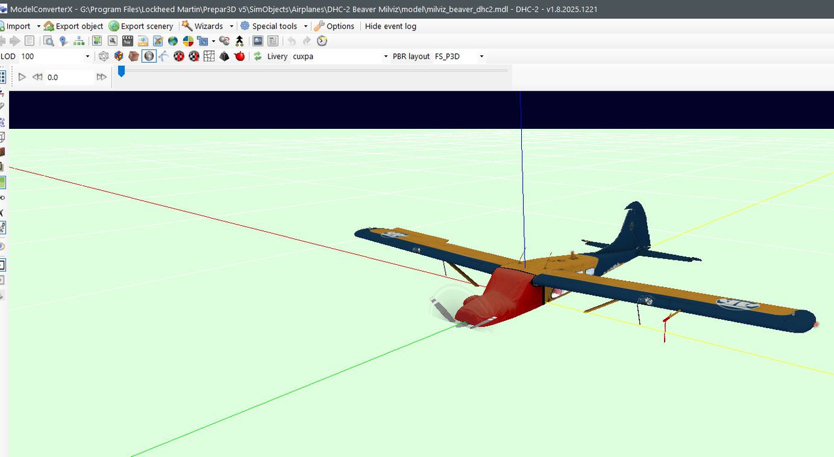Click the black weight icon
Image resolution: width=834 pixels, height=457 pixels.
click(224, 57)
